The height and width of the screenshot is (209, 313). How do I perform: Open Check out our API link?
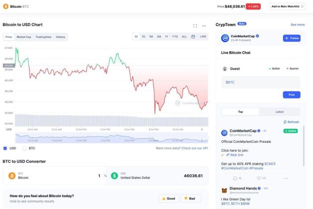(x=194, y=148)
